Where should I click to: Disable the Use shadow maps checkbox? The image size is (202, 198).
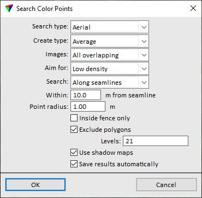(74, 153)
